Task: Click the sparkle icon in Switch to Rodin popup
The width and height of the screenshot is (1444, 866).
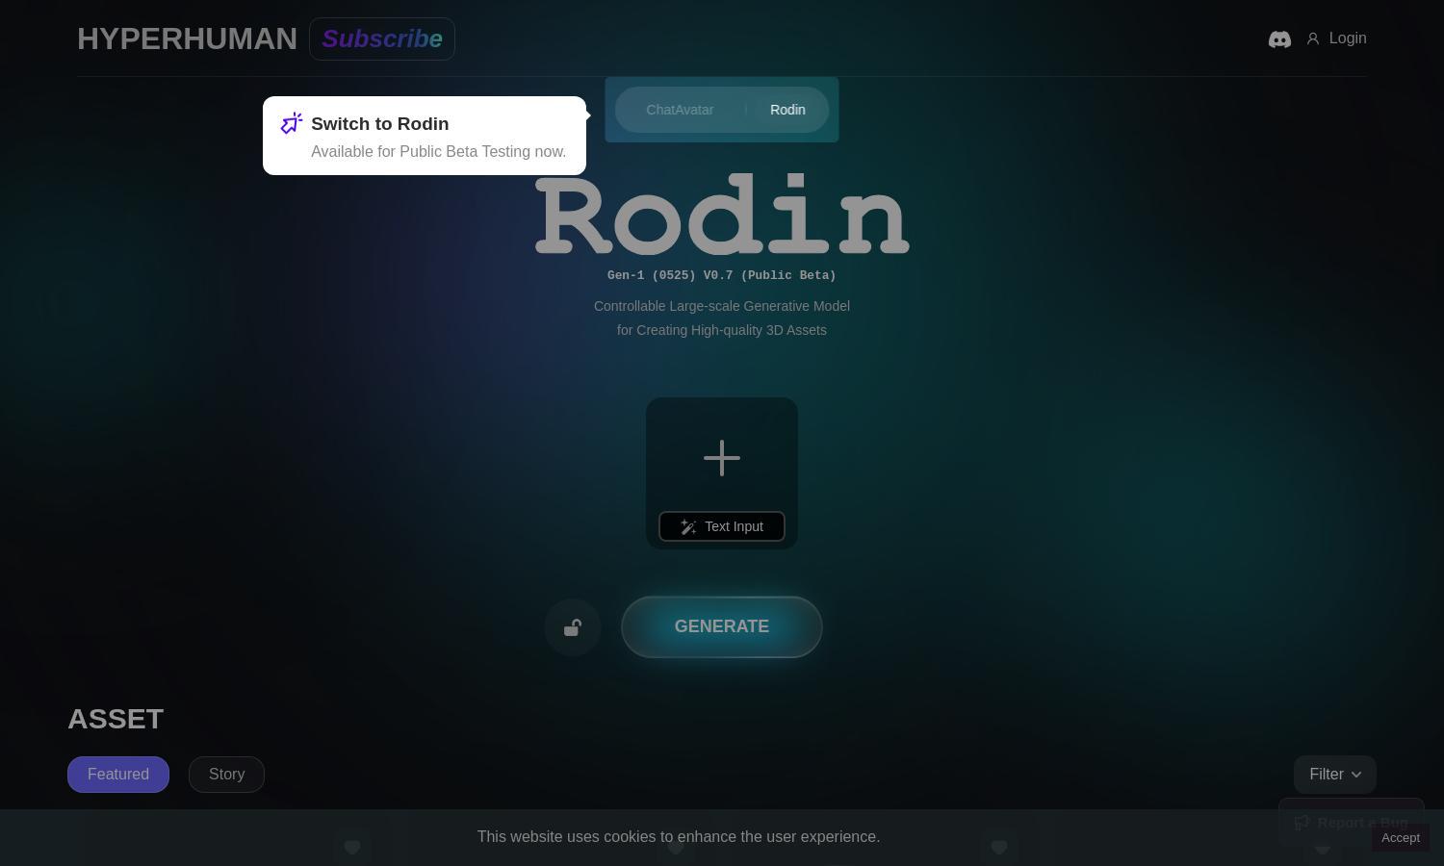Action: pos(292,123)
